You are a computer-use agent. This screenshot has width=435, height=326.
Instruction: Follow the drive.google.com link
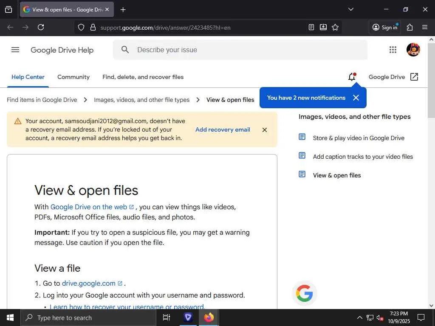pyautogui.click(x=92, y=283)
